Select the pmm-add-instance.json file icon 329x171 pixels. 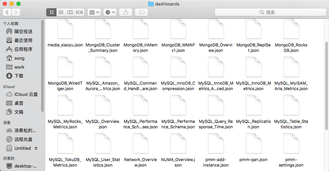216,143
